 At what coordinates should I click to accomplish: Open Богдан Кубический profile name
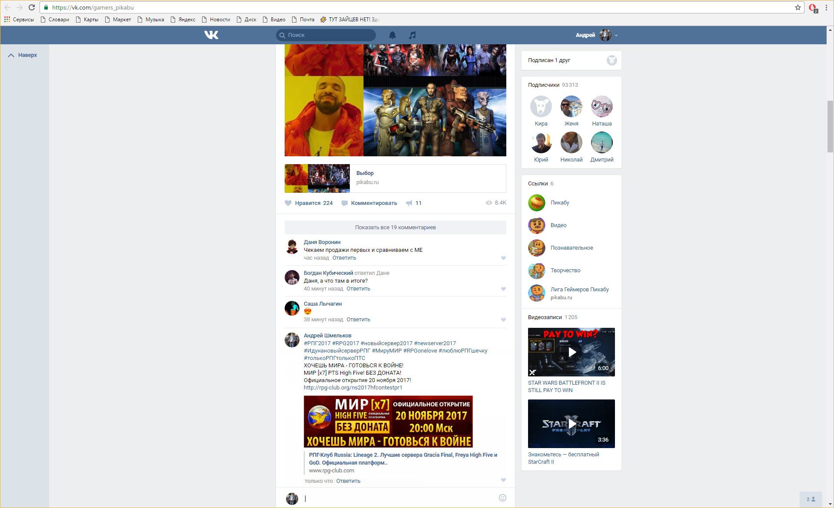click(x=328, y=273)
